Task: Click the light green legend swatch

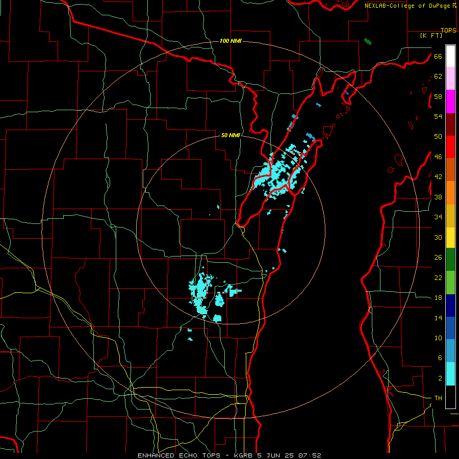Action: 450,283
